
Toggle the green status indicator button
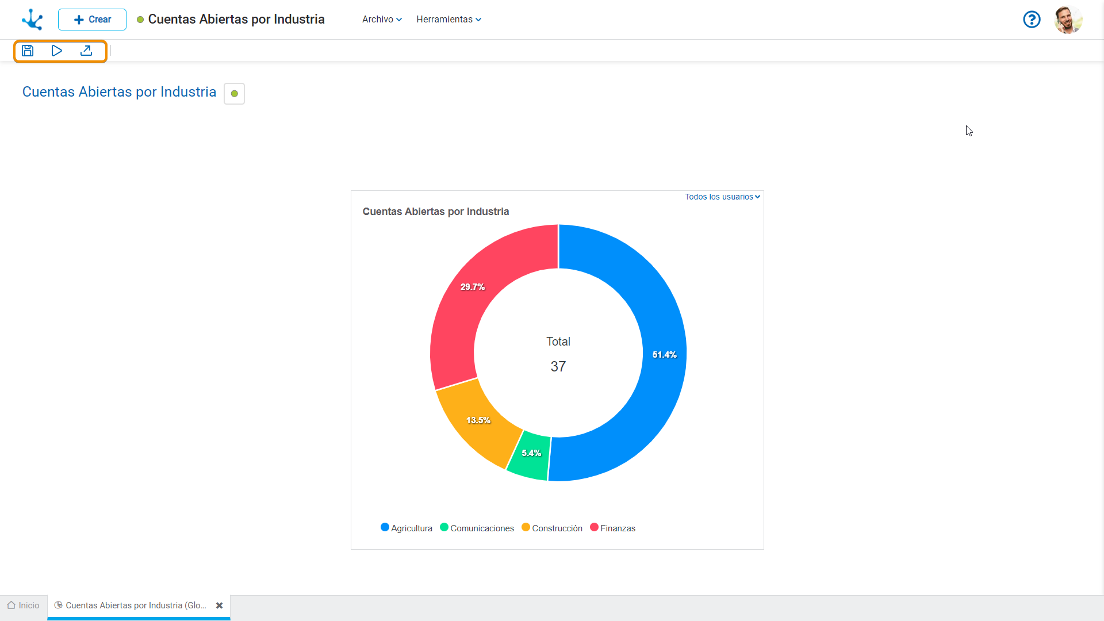pos(234,94)
